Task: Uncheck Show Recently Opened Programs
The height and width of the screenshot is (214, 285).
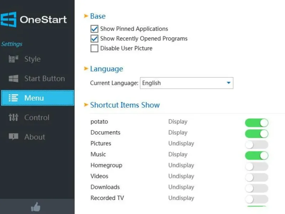Action: click(94, 39)
